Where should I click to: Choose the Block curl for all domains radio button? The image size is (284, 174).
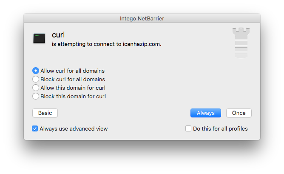pyautogui.click(x=36, y=79)
